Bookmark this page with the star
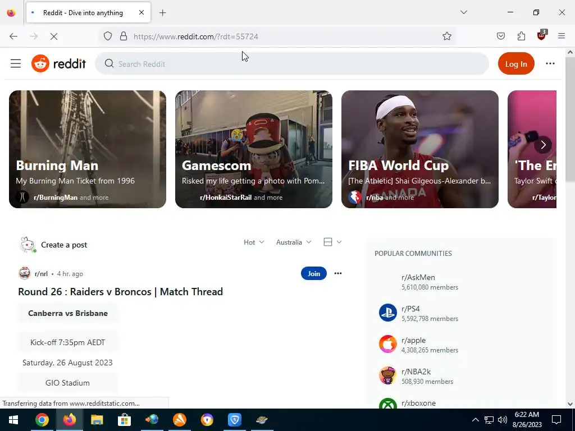 coord(446,36)
